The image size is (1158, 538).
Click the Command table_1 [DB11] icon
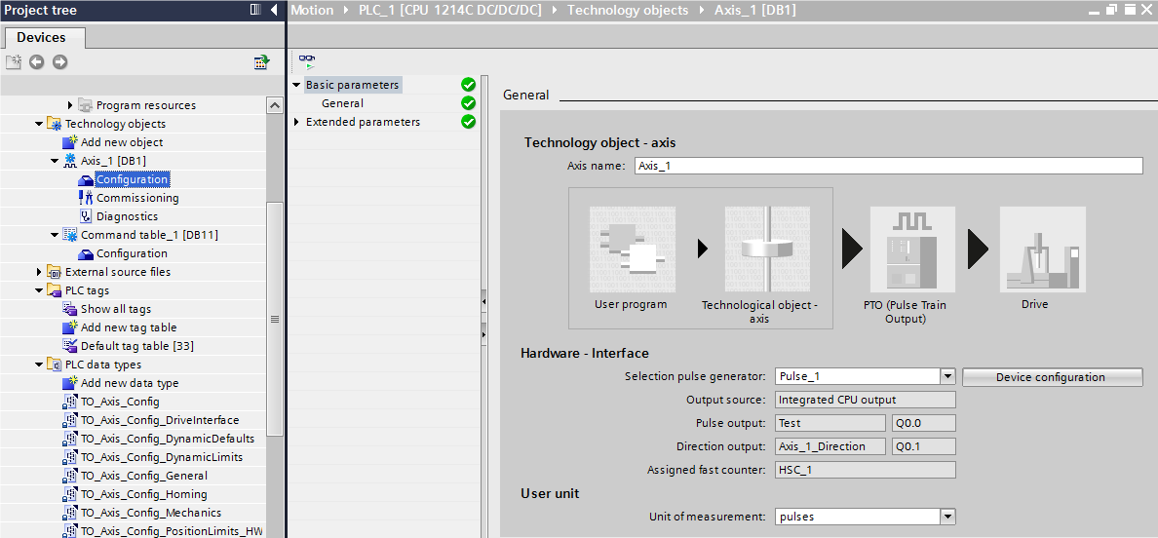[x=71, y=235]
